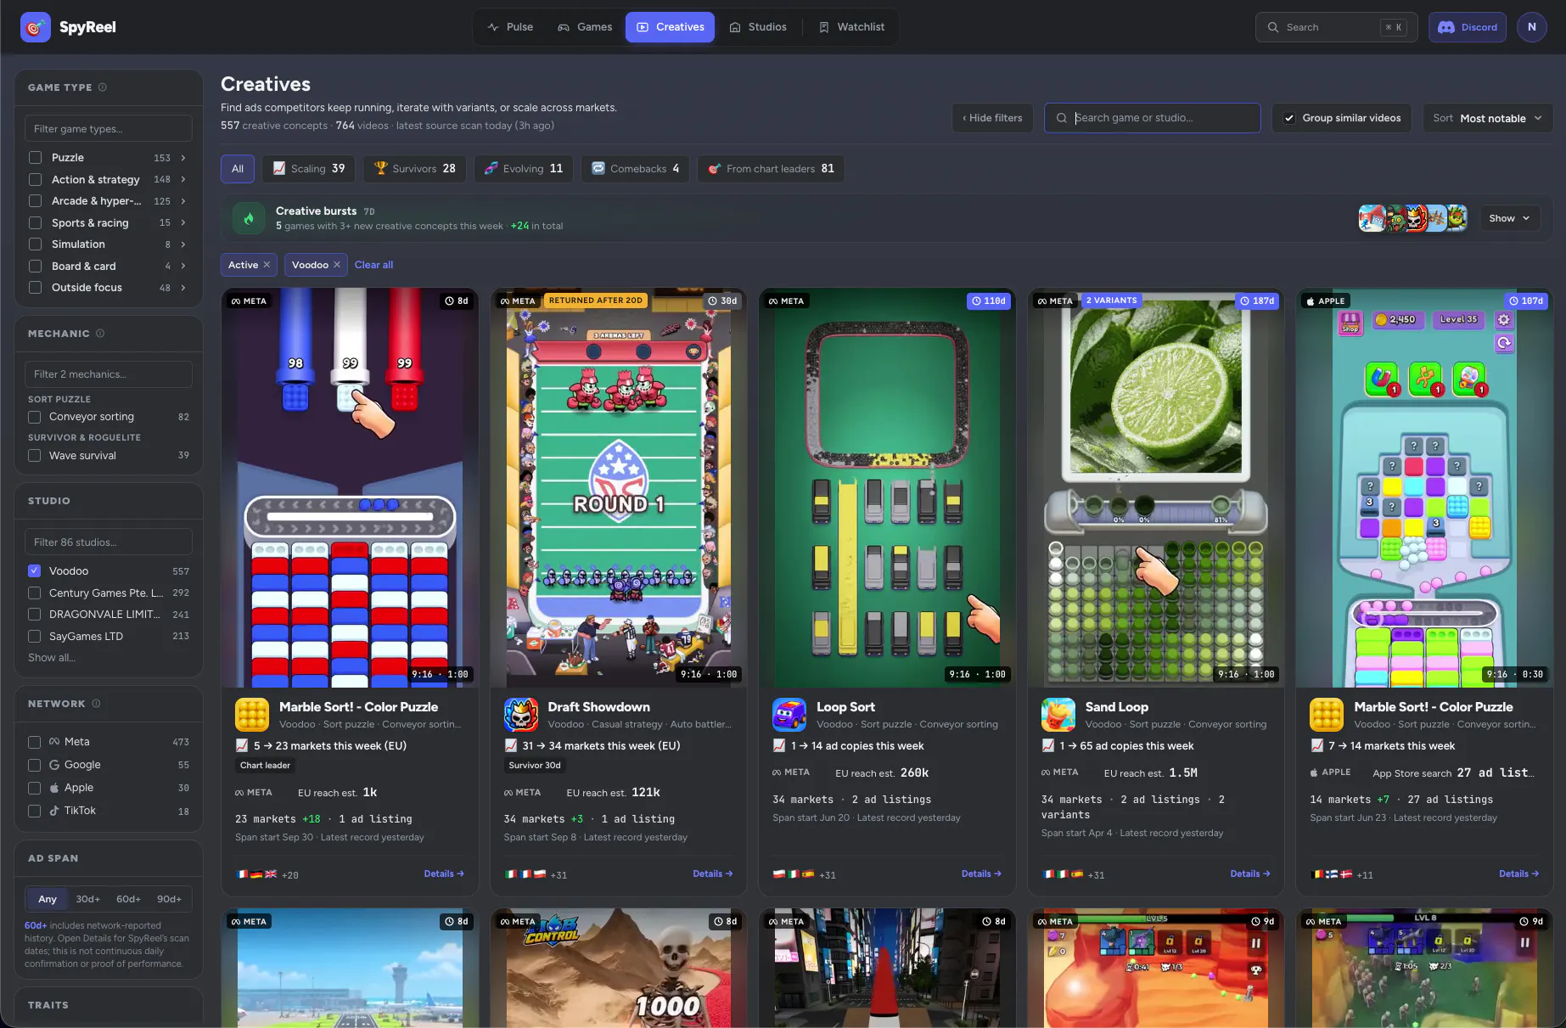The height and width of the screenshot is (1028, 1566).
Task: Click the Network info icon
Action: pos(96,704)
